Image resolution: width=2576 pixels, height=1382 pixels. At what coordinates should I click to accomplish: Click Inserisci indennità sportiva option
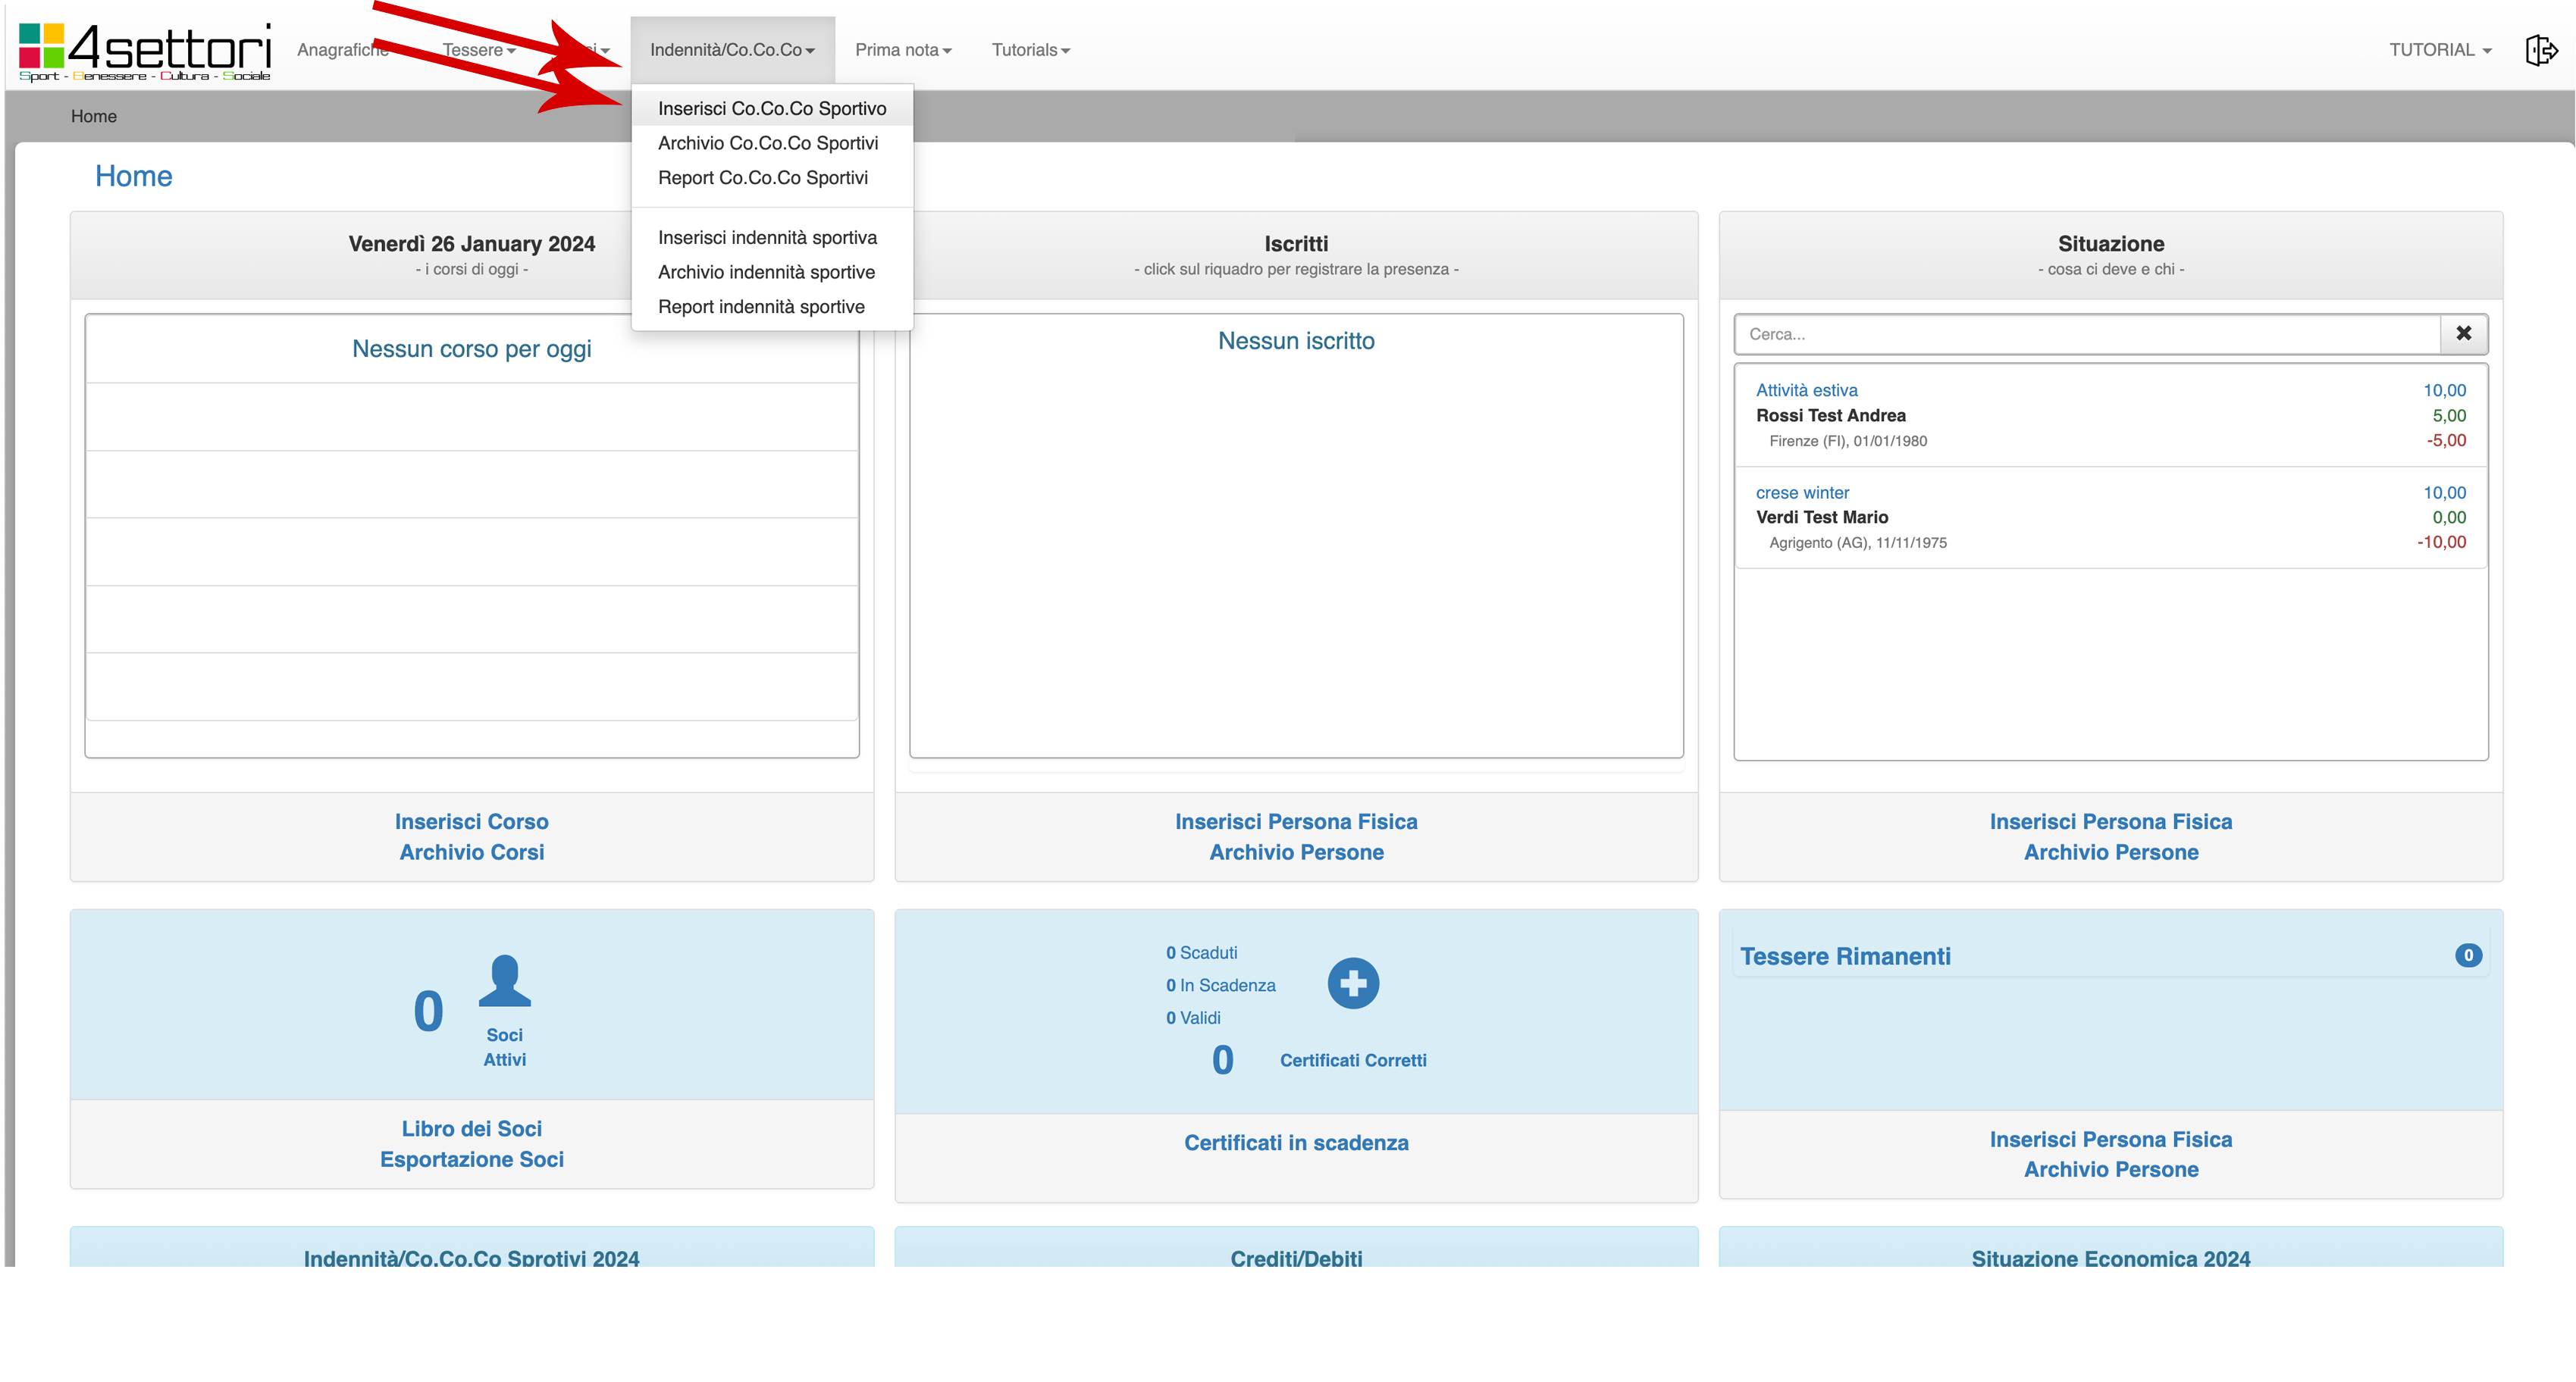coord(767,238)
